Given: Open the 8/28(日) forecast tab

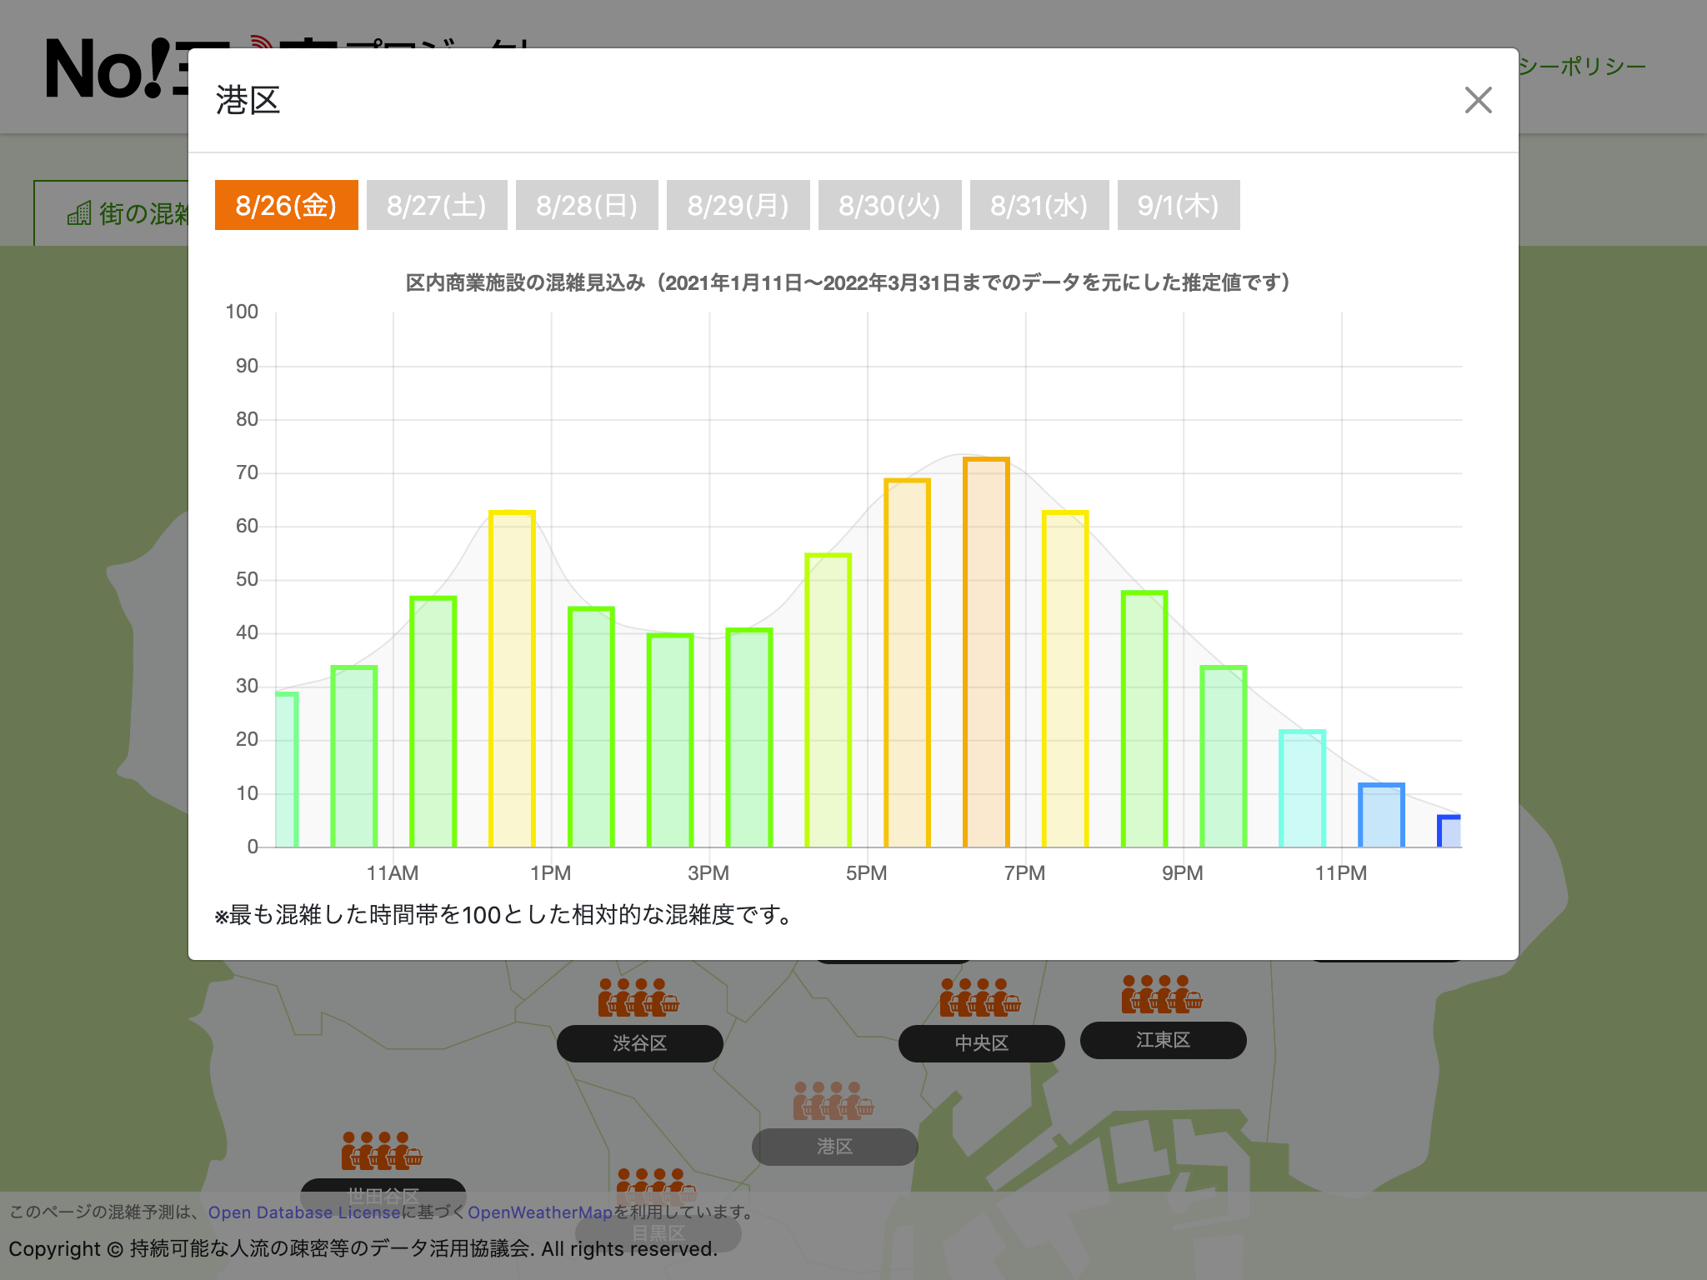Looking at the screenshot, I should [587, 205].
